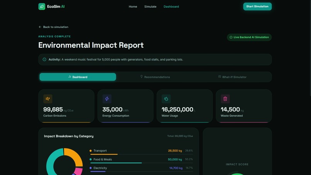Click the orange Transport legend dot
The height and width of the screenshot is (175, 311).
pos(91,151)
